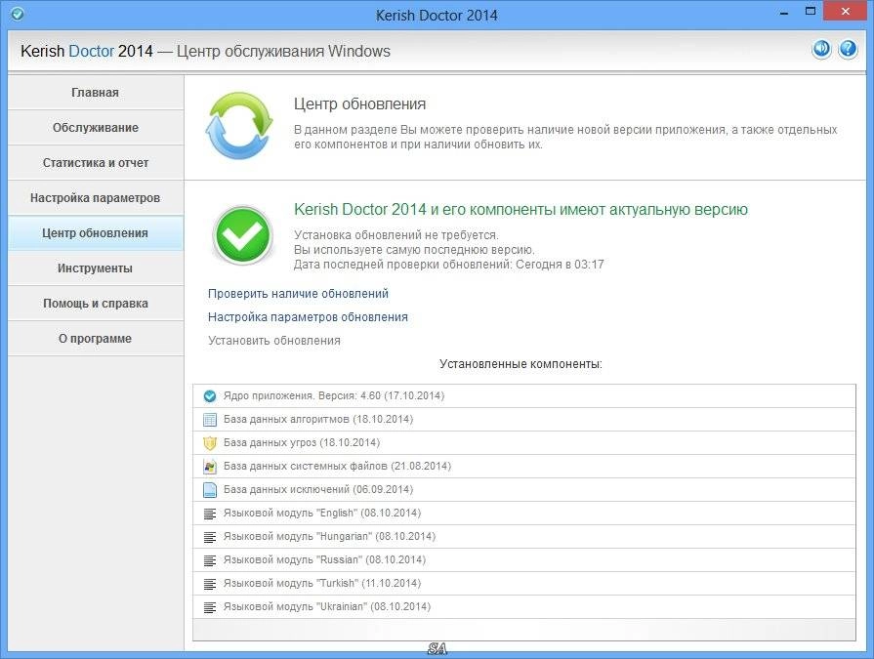Show the О программе section
Image resolution: width=874 pixels, height=659 pixels.
click(96, 338)
